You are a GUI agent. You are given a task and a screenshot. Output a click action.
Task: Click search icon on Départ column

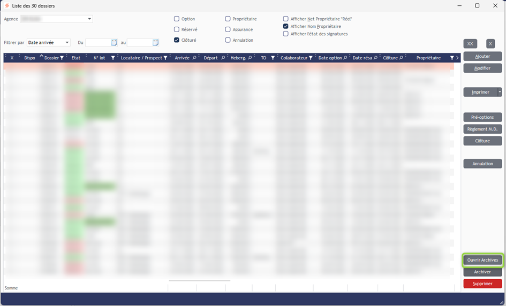tap(223, 58)
